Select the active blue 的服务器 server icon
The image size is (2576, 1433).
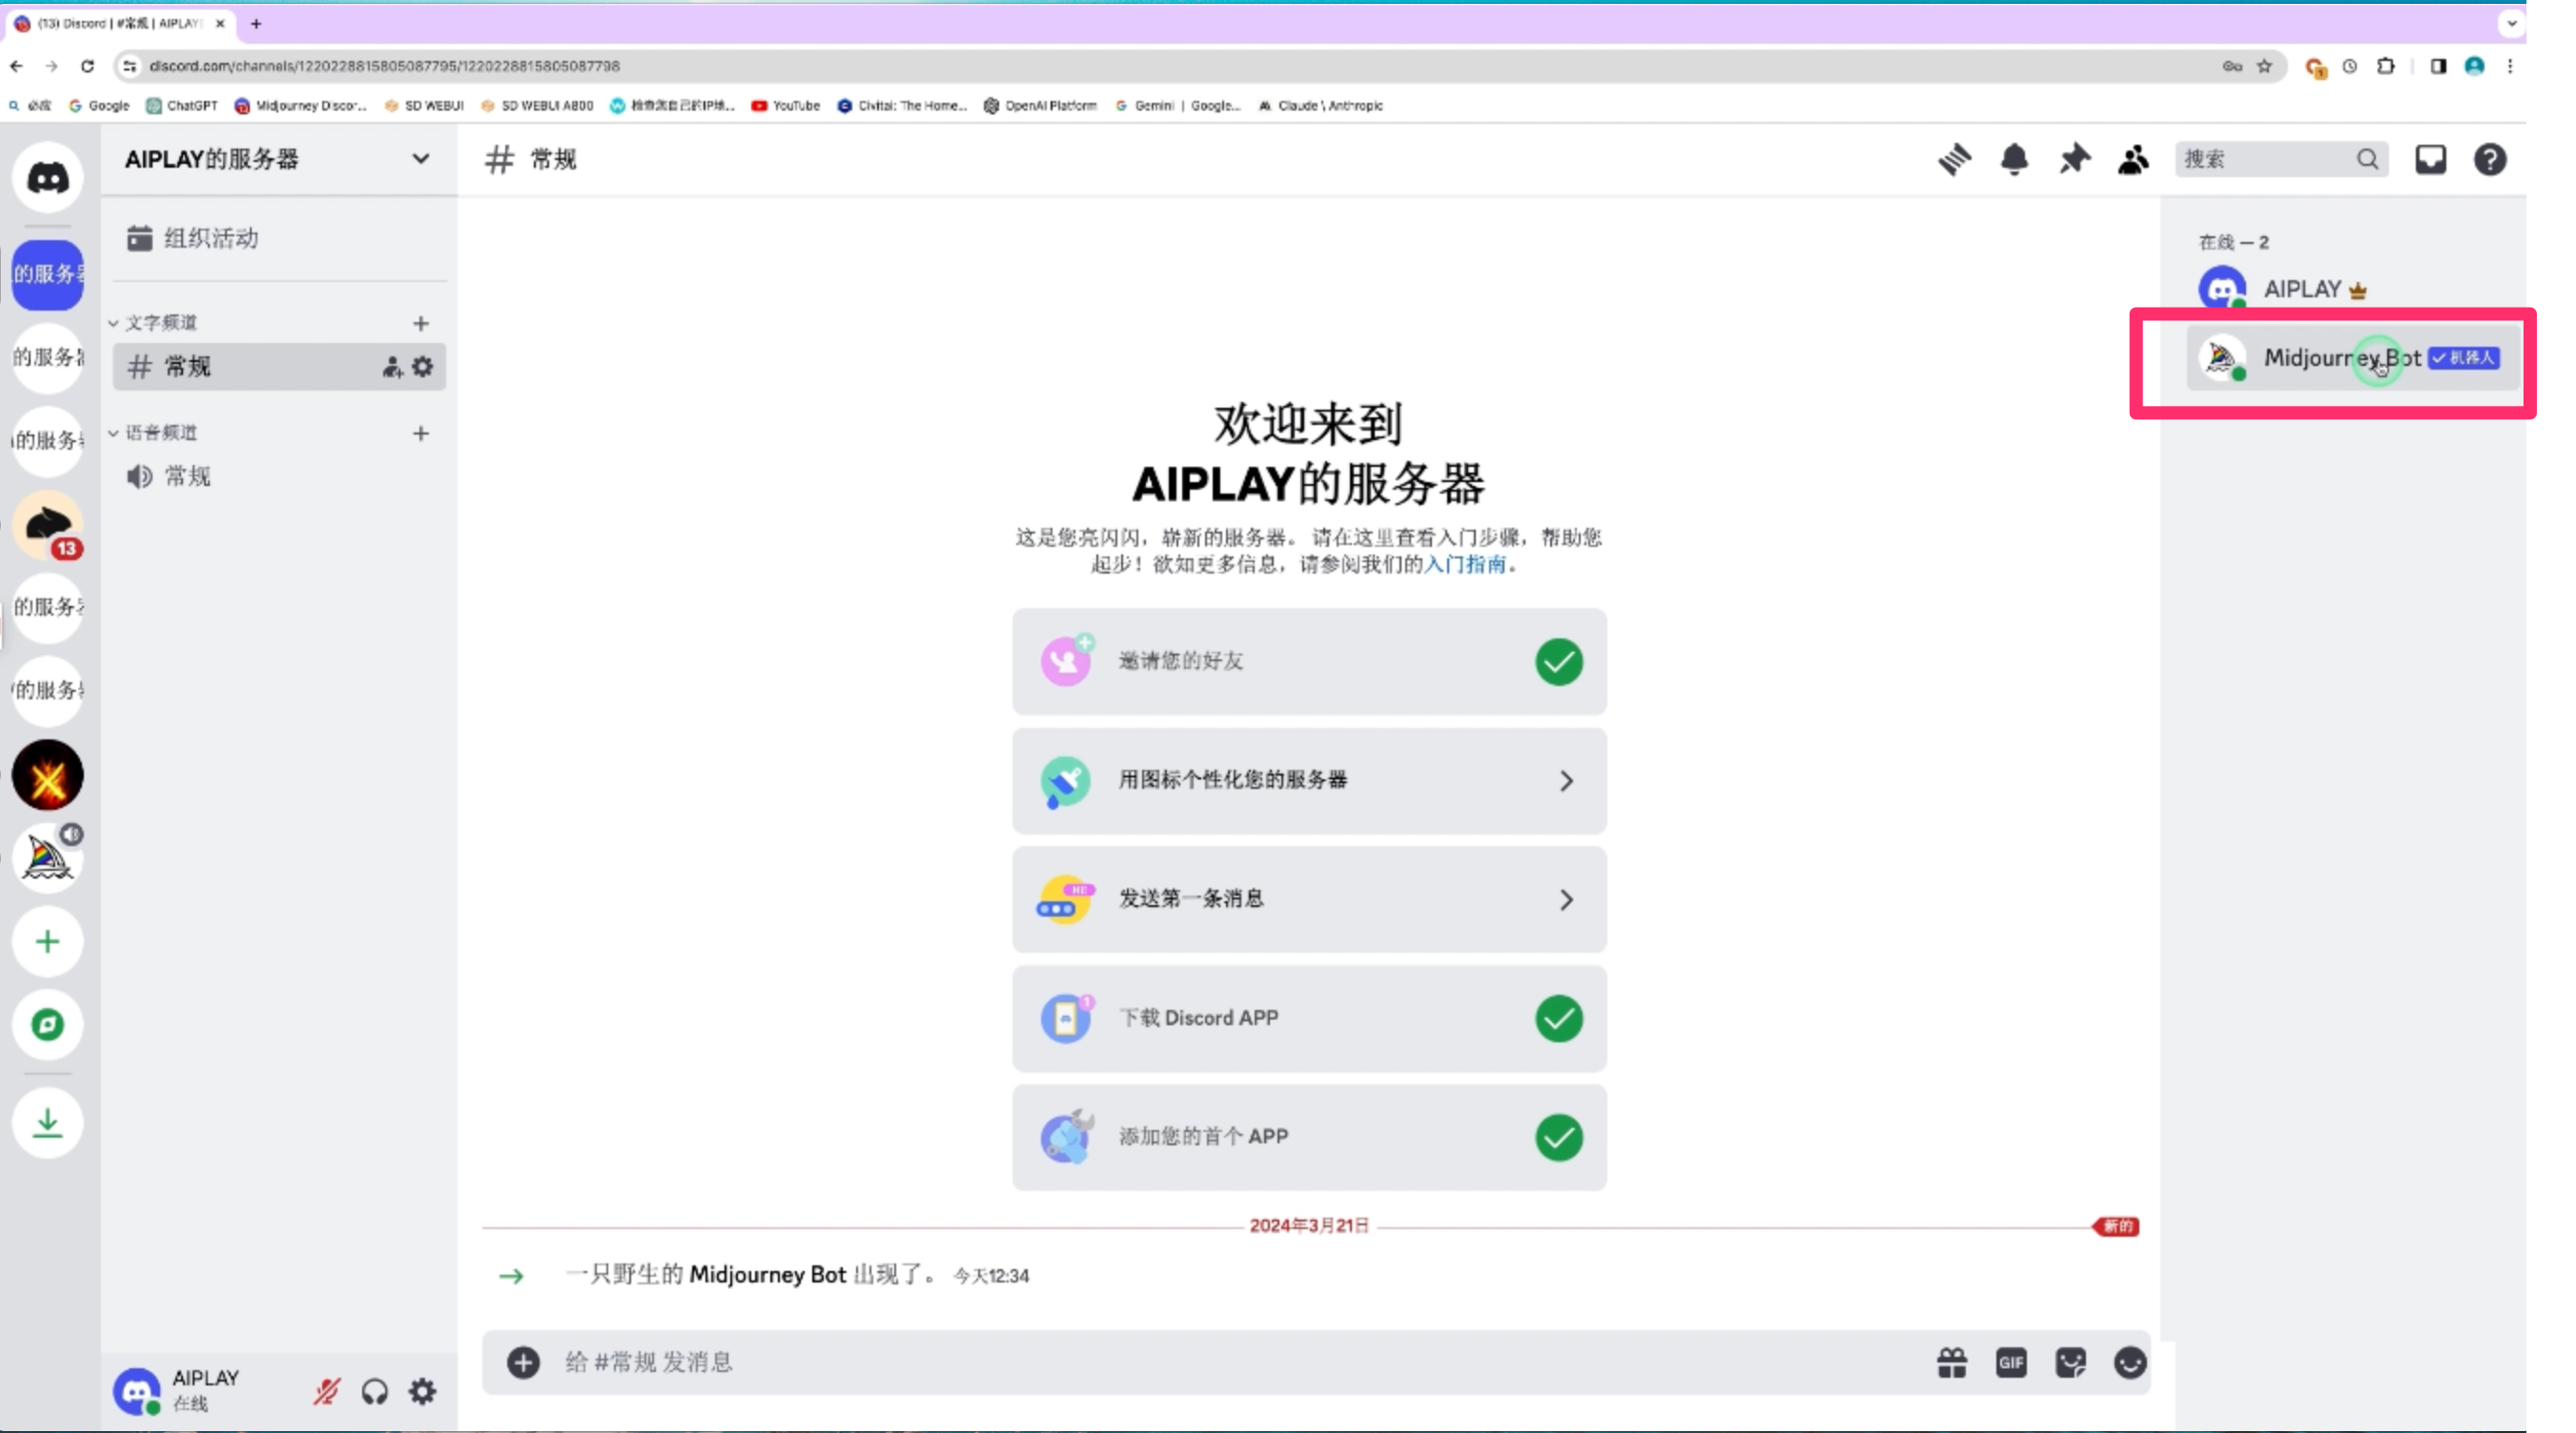click(47, 274)
